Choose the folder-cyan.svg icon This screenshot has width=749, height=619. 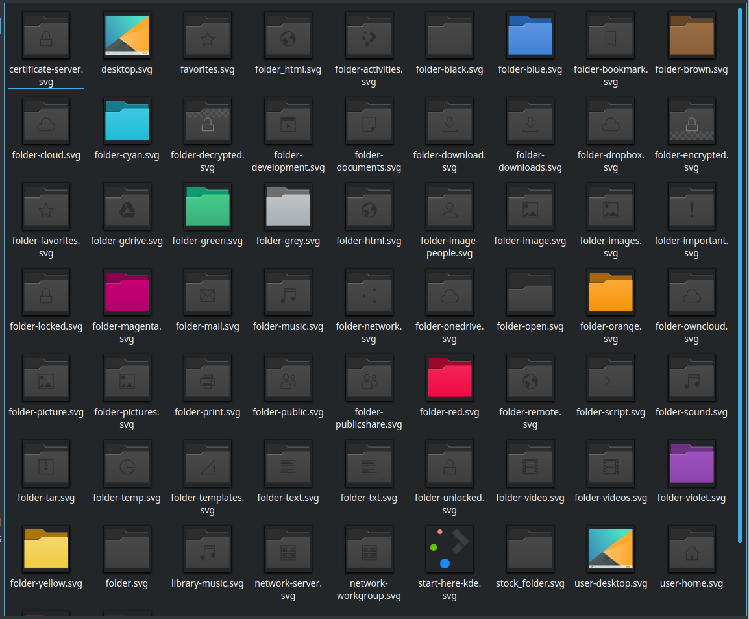click(127, 121)
